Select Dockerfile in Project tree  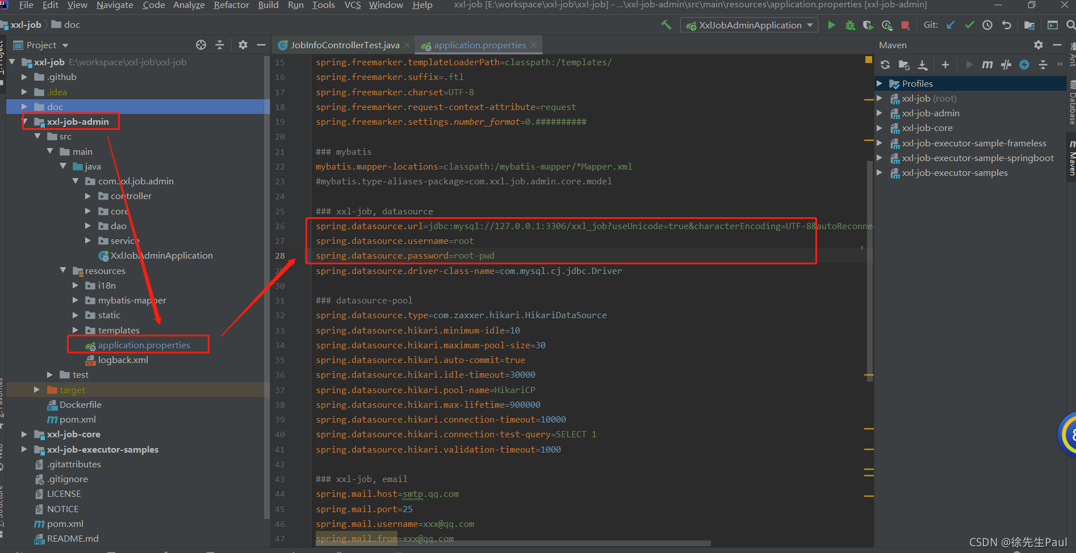[81, 405]
